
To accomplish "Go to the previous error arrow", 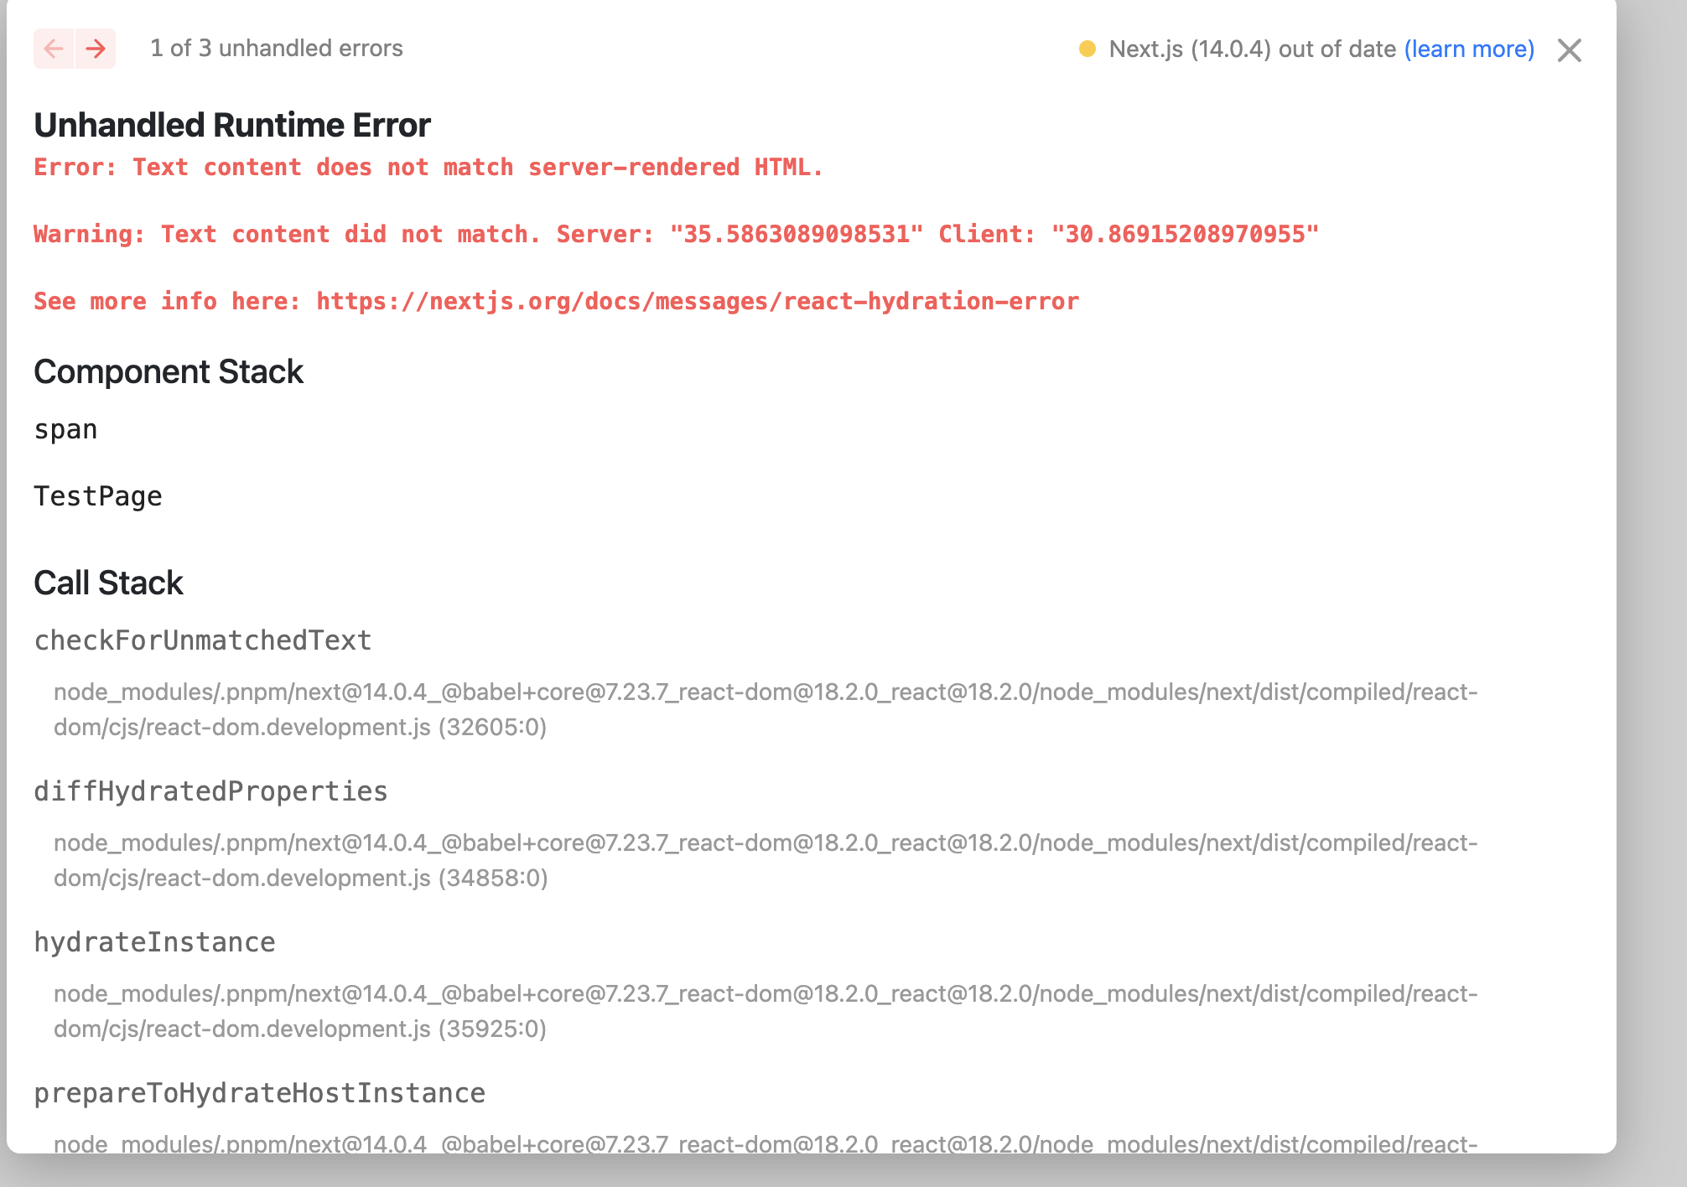I will [x=54, y=49].
